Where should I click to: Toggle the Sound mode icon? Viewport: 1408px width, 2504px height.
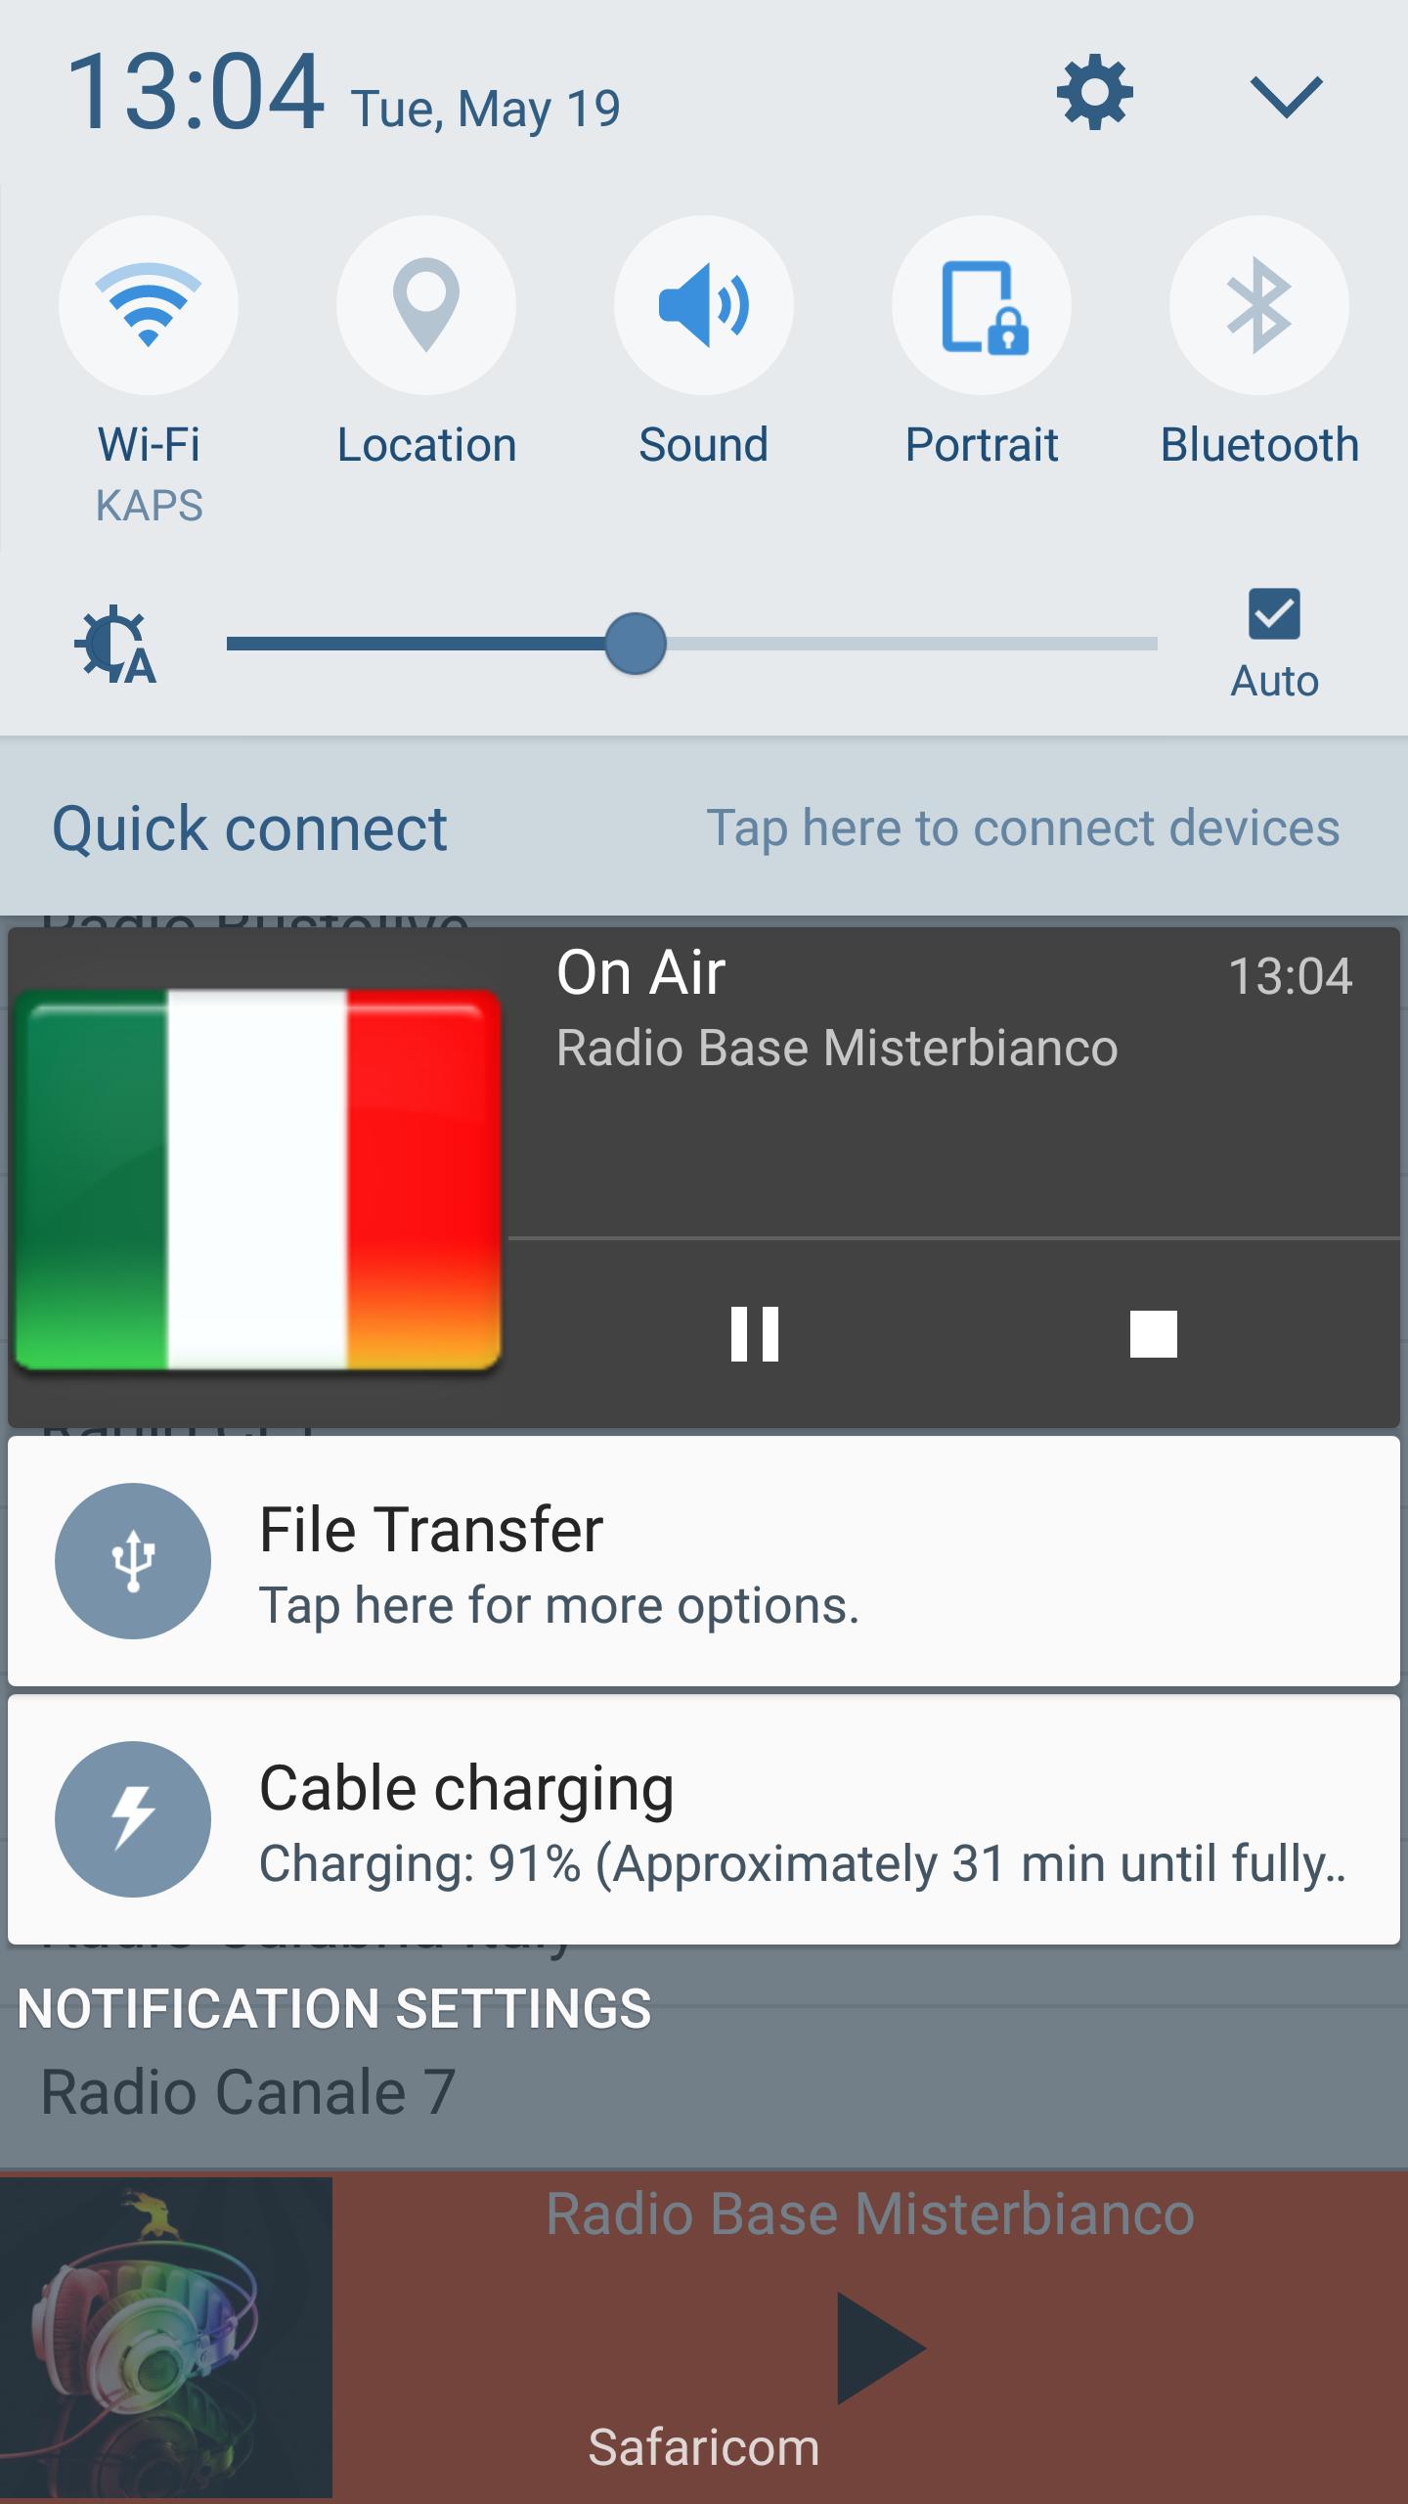pyautogui.click(x=704, y=305)
